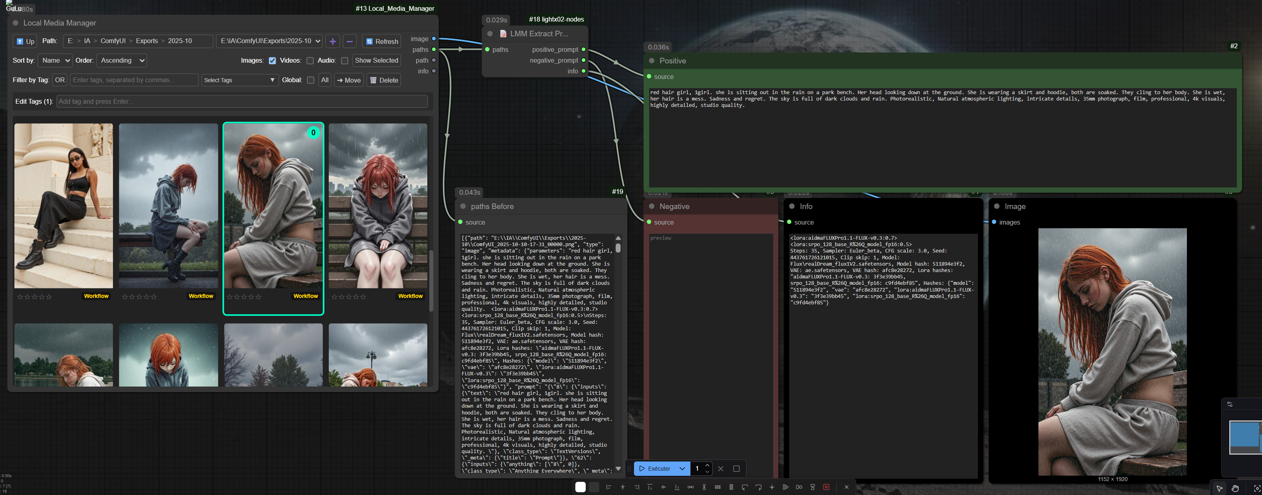The width and height of the screenshot is (1262, 495).
Task: Enable the Audio checkbox
Action: coord(345,61)
